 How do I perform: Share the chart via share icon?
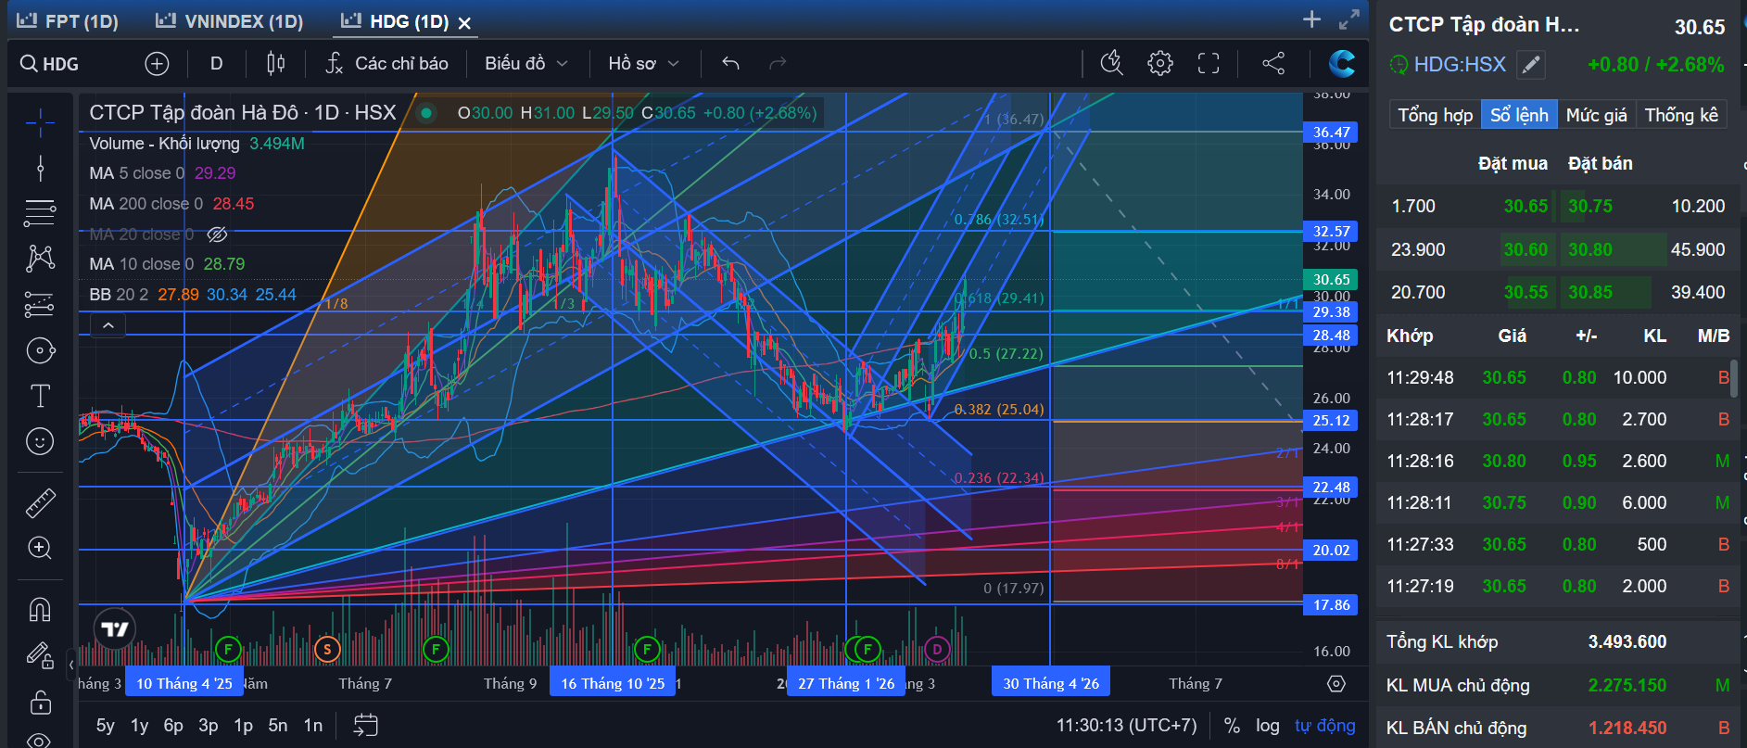1273,63
